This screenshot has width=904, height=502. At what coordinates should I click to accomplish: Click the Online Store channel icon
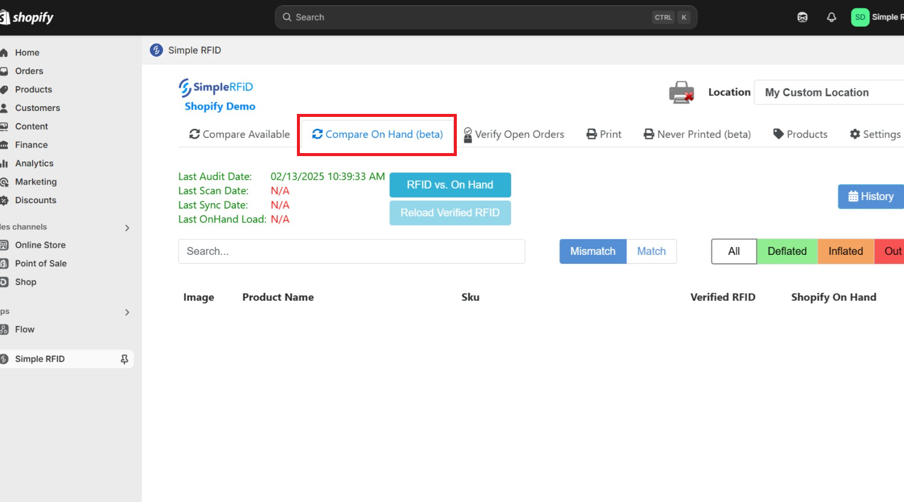click(x=4, y=245)
